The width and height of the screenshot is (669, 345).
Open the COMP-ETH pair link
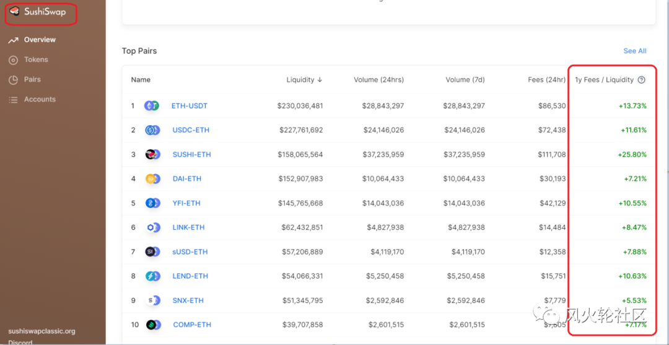coord(192,325)
